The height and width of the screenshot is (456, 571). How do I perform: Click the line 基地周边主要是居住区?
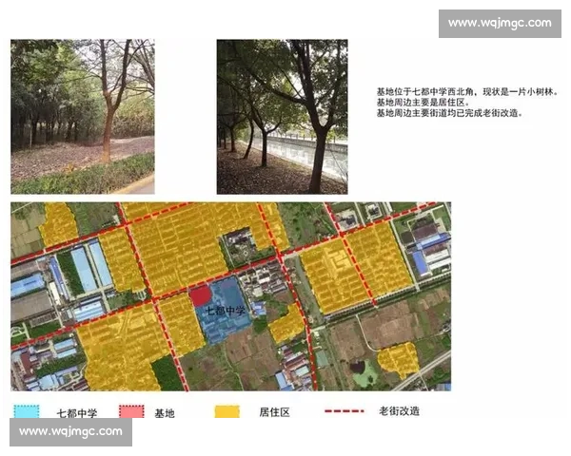tap(423, 103)
